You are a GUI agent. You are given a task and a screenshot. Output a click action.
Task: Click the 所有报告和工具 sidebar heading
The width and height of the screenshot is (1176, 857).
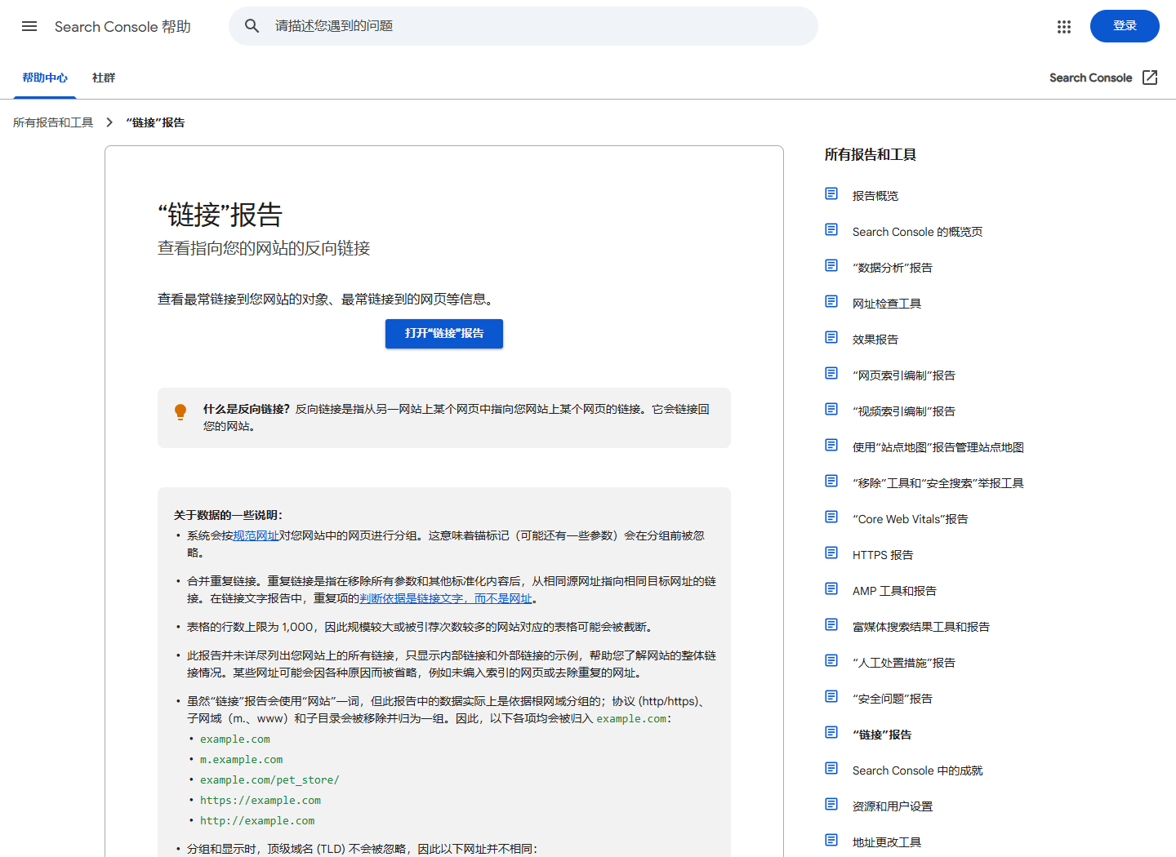click(871, 155)
